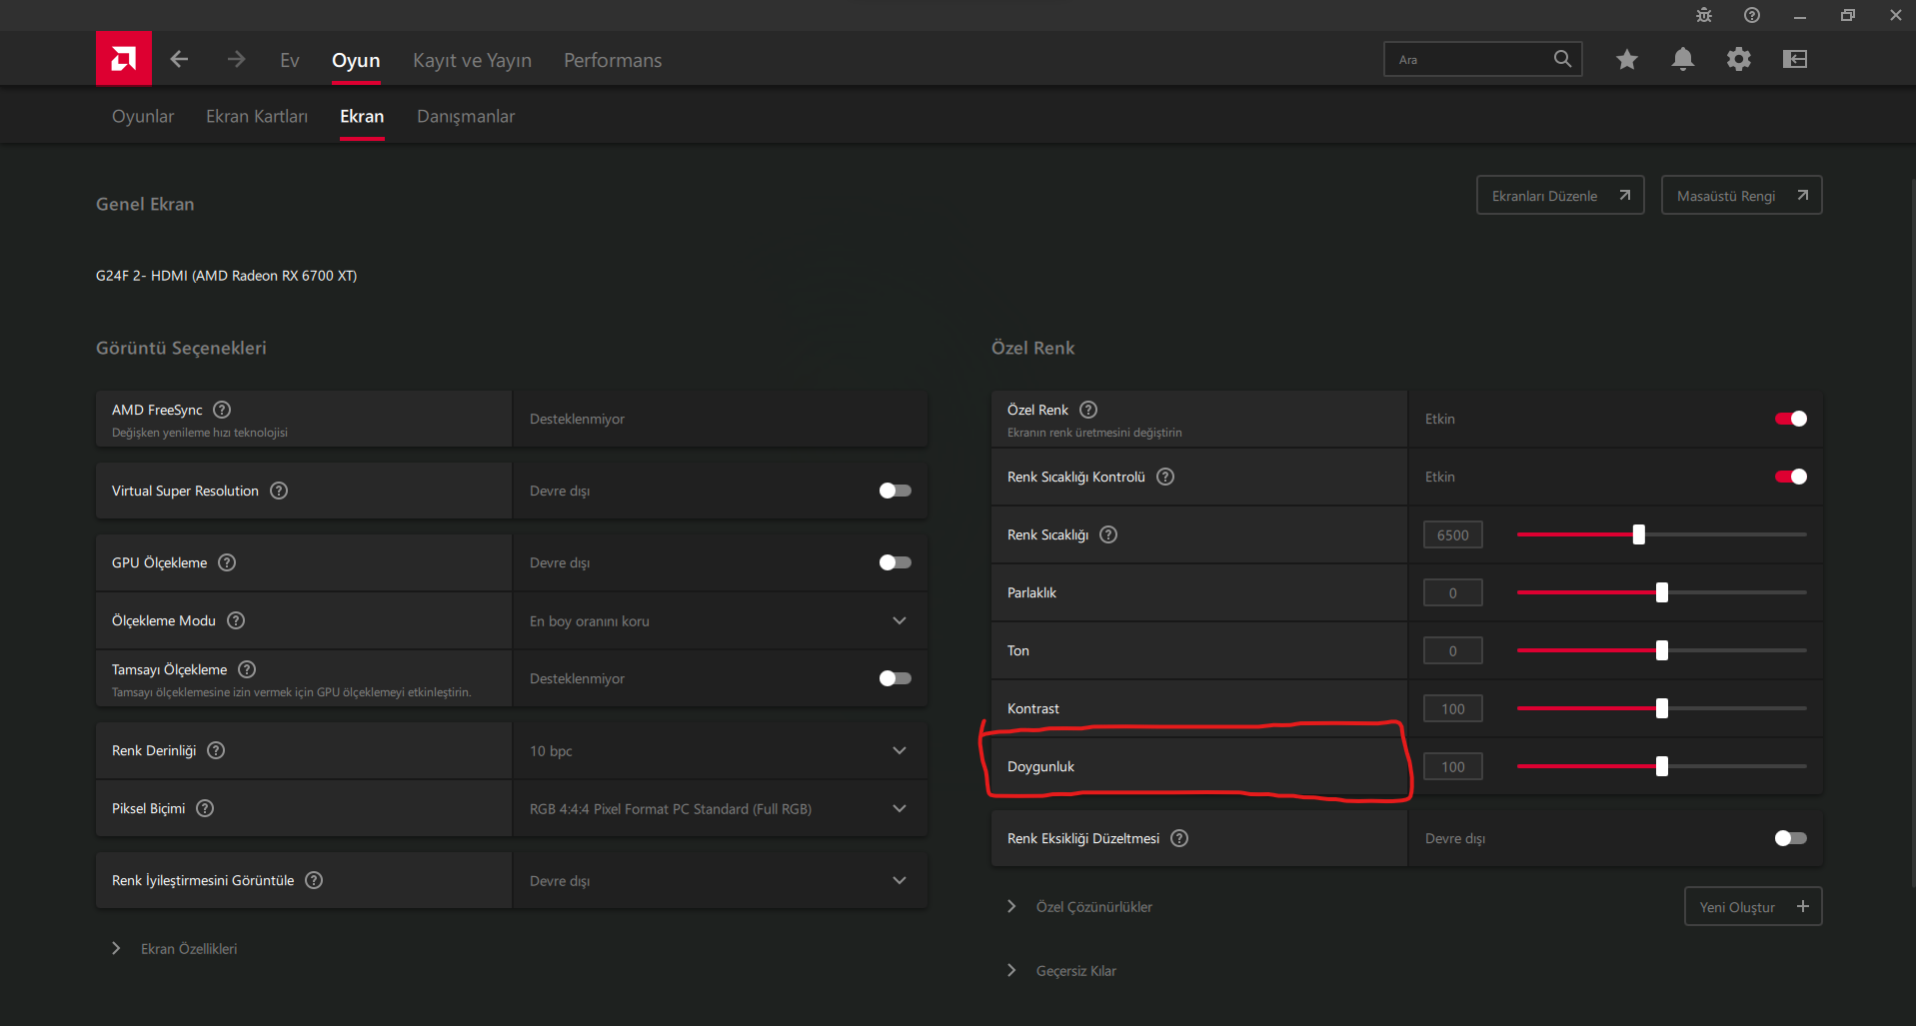Image resolution: width=1916 pixels, height=1026 pixels.
Task: Expand the Özel Çözünürlükler section
Action: point(1011,906)
